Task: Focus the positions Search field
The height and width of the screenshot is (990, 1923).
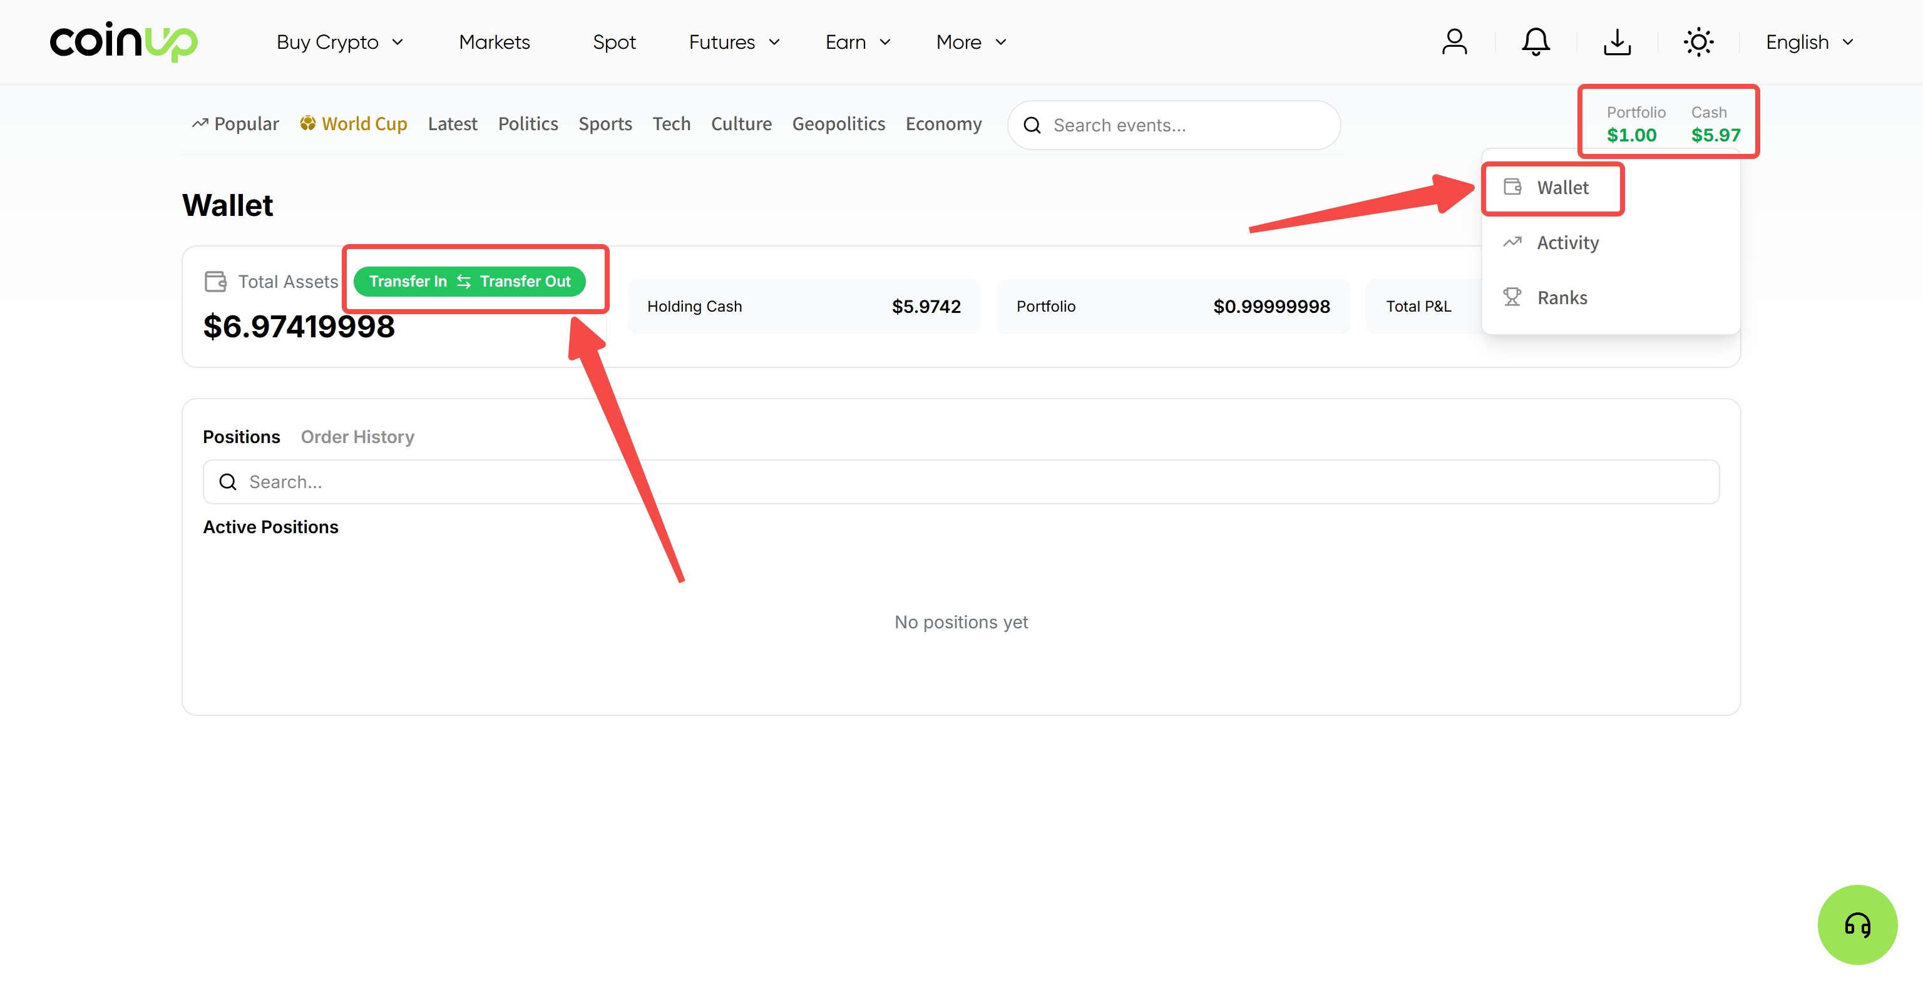Action: 961,482
